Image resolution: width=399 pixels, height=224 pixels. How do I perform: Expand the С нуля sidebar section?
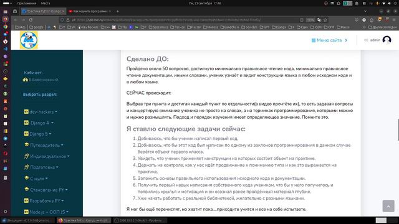[36, 179]
